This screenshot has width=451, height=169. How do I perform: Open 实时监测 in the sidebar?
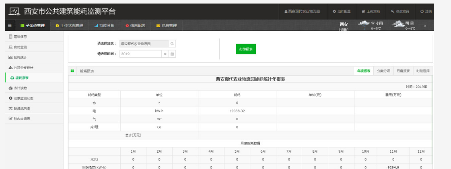(34, 47)
